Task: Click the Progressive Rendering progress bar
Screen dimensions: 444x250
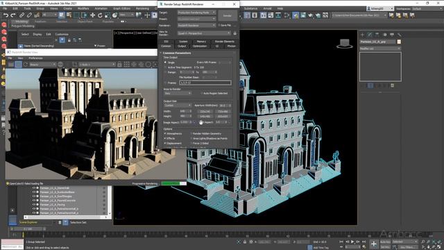Action: point(173,183)
